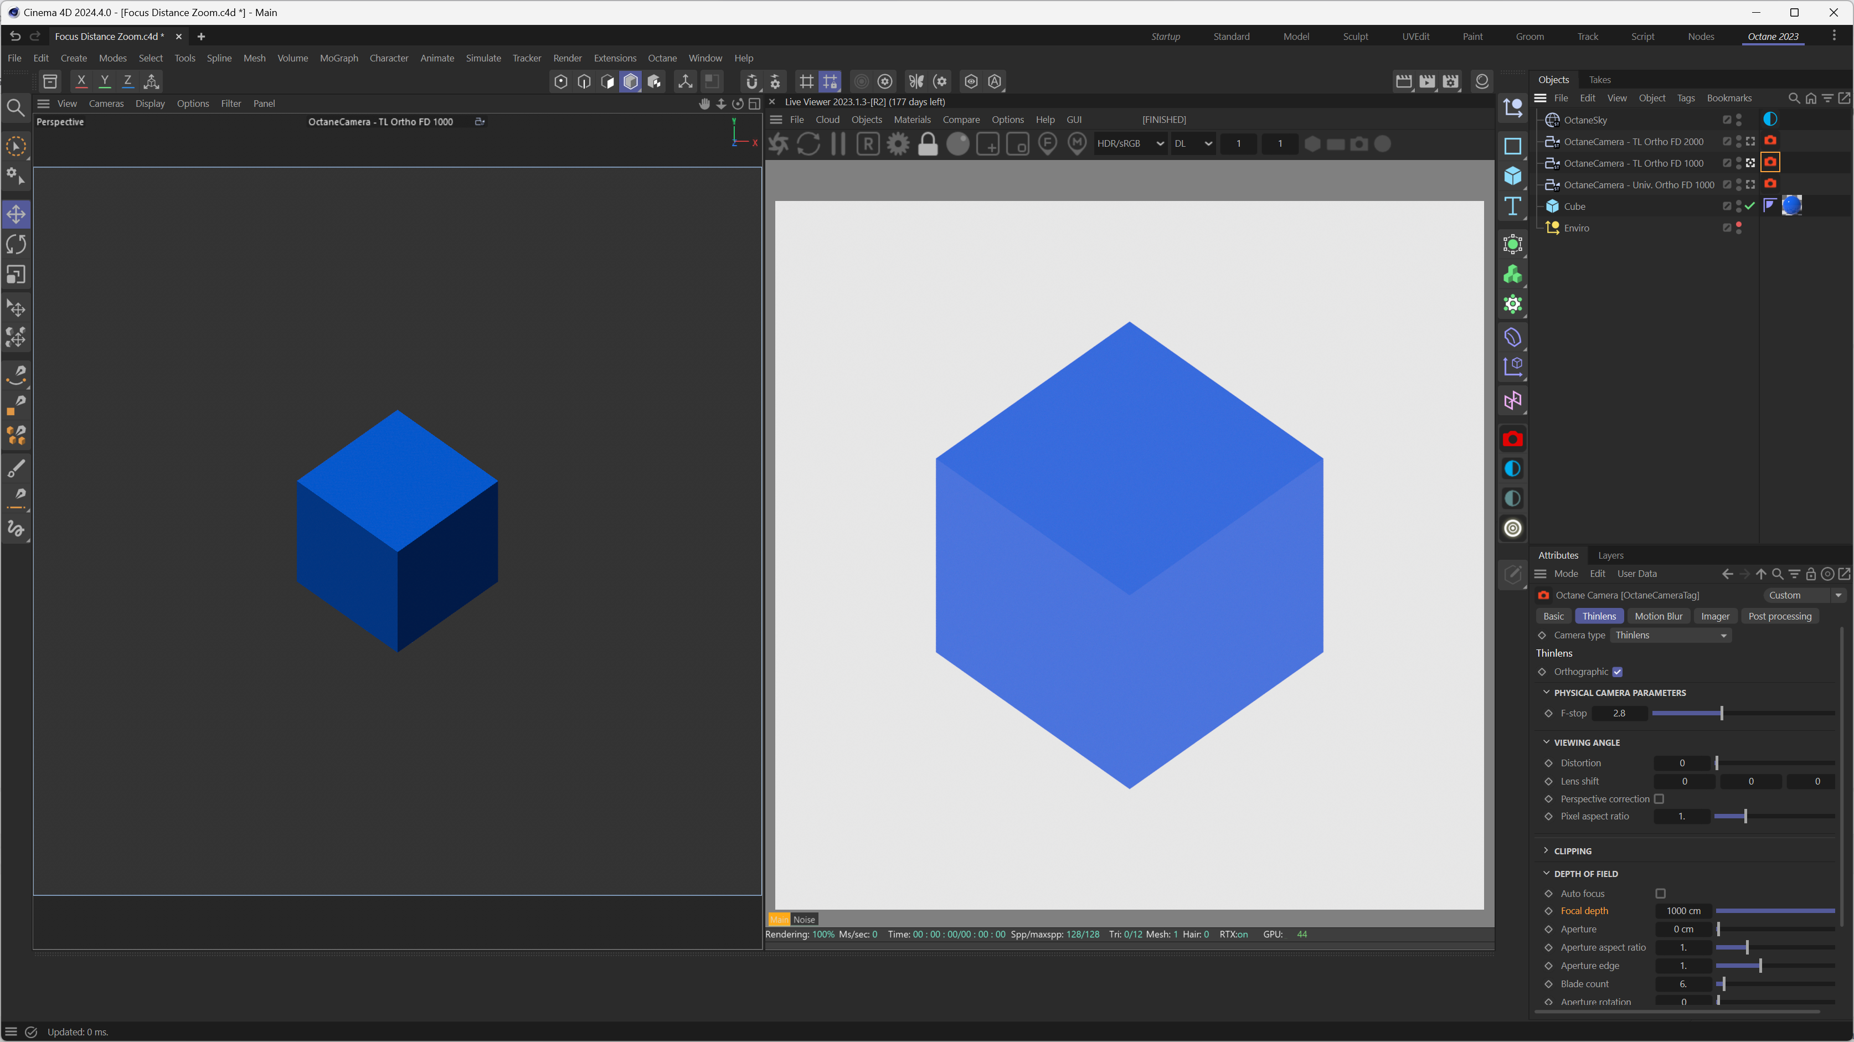Enable Perspective correction checkbox

pyautogui.click(x=1659, y=799)
